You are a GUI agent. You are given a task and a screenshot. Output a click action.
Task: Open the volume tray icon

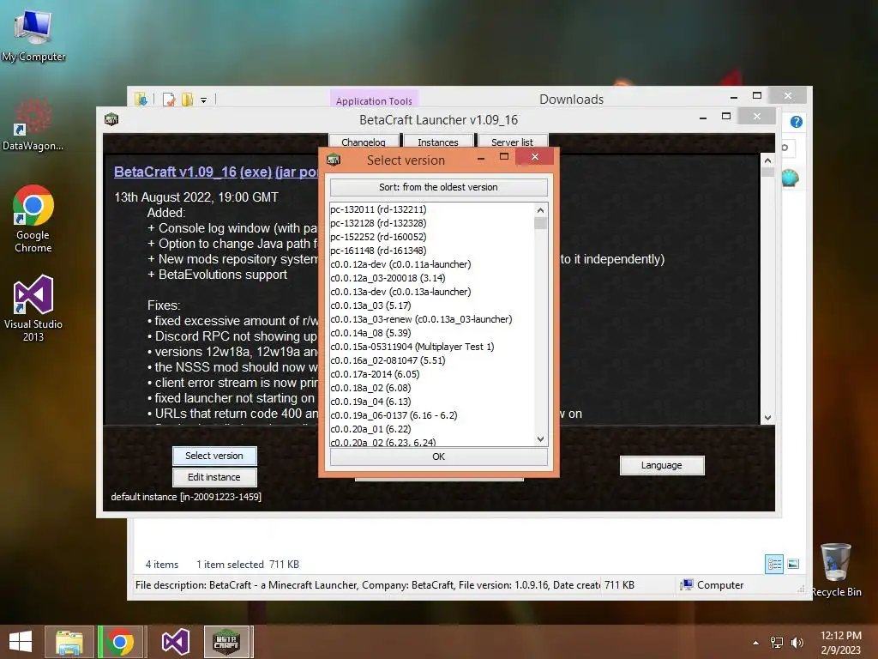point(797,643)
